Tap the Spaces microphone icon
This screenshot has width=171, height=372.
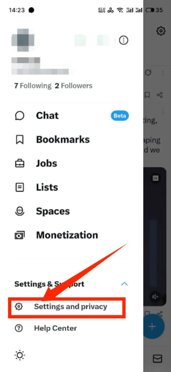(19, 211)
